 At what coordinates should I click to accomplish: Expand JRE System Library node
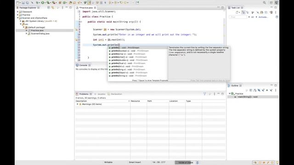coord(21,21)
